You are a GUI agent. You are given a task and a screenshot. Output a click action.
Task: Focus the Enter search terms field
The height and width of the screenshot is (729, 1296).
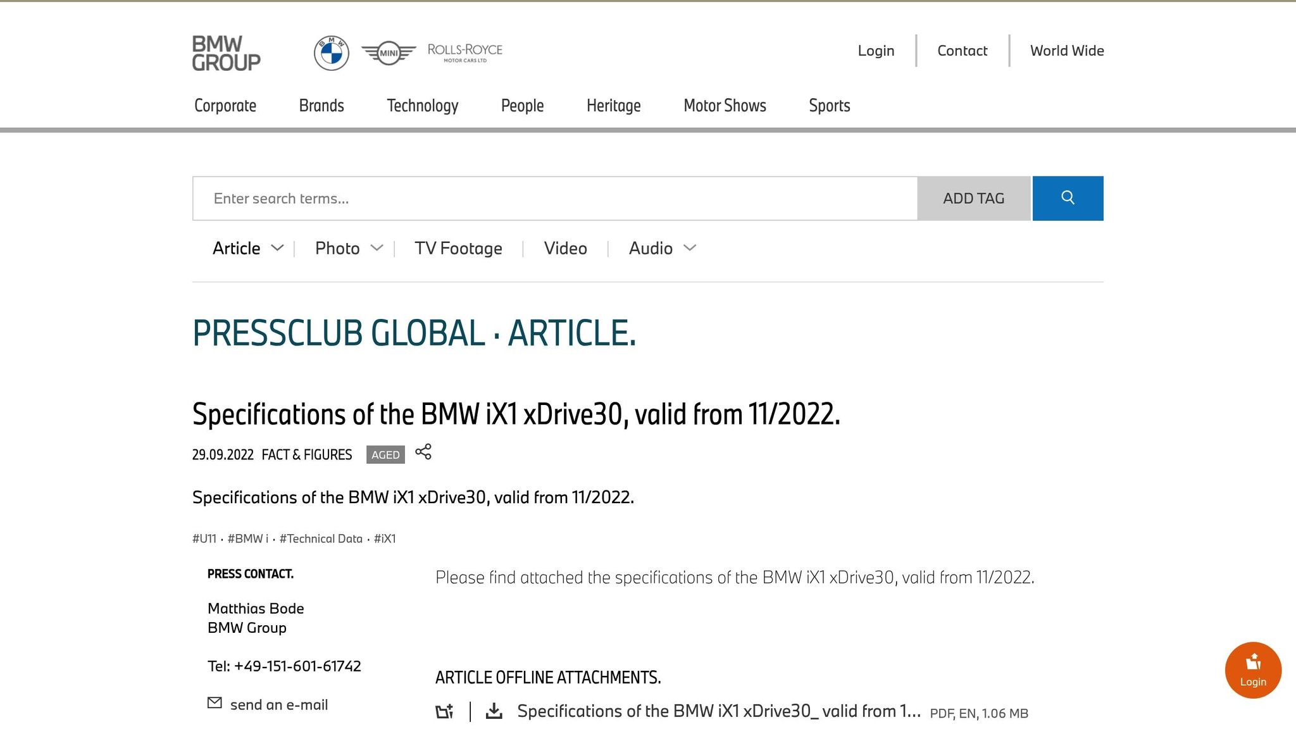(554, 199)
